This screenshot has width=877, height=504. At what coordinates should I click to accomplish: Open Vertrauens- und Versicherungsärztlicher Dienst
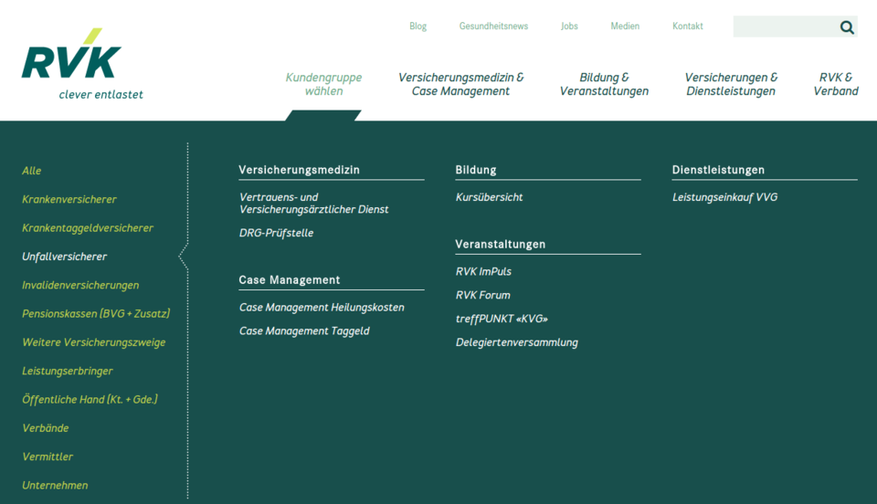click(x=313, y=204)
